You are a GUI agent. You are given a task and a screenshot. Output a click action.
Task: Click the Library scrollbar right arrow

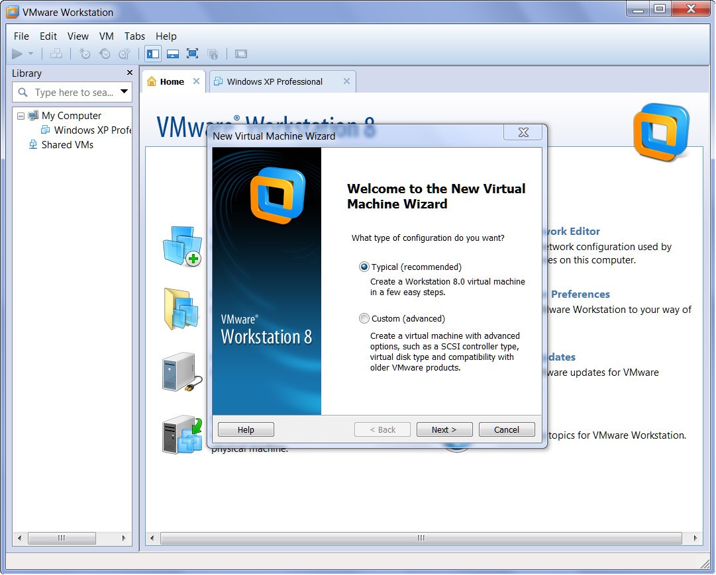point(124,539)
